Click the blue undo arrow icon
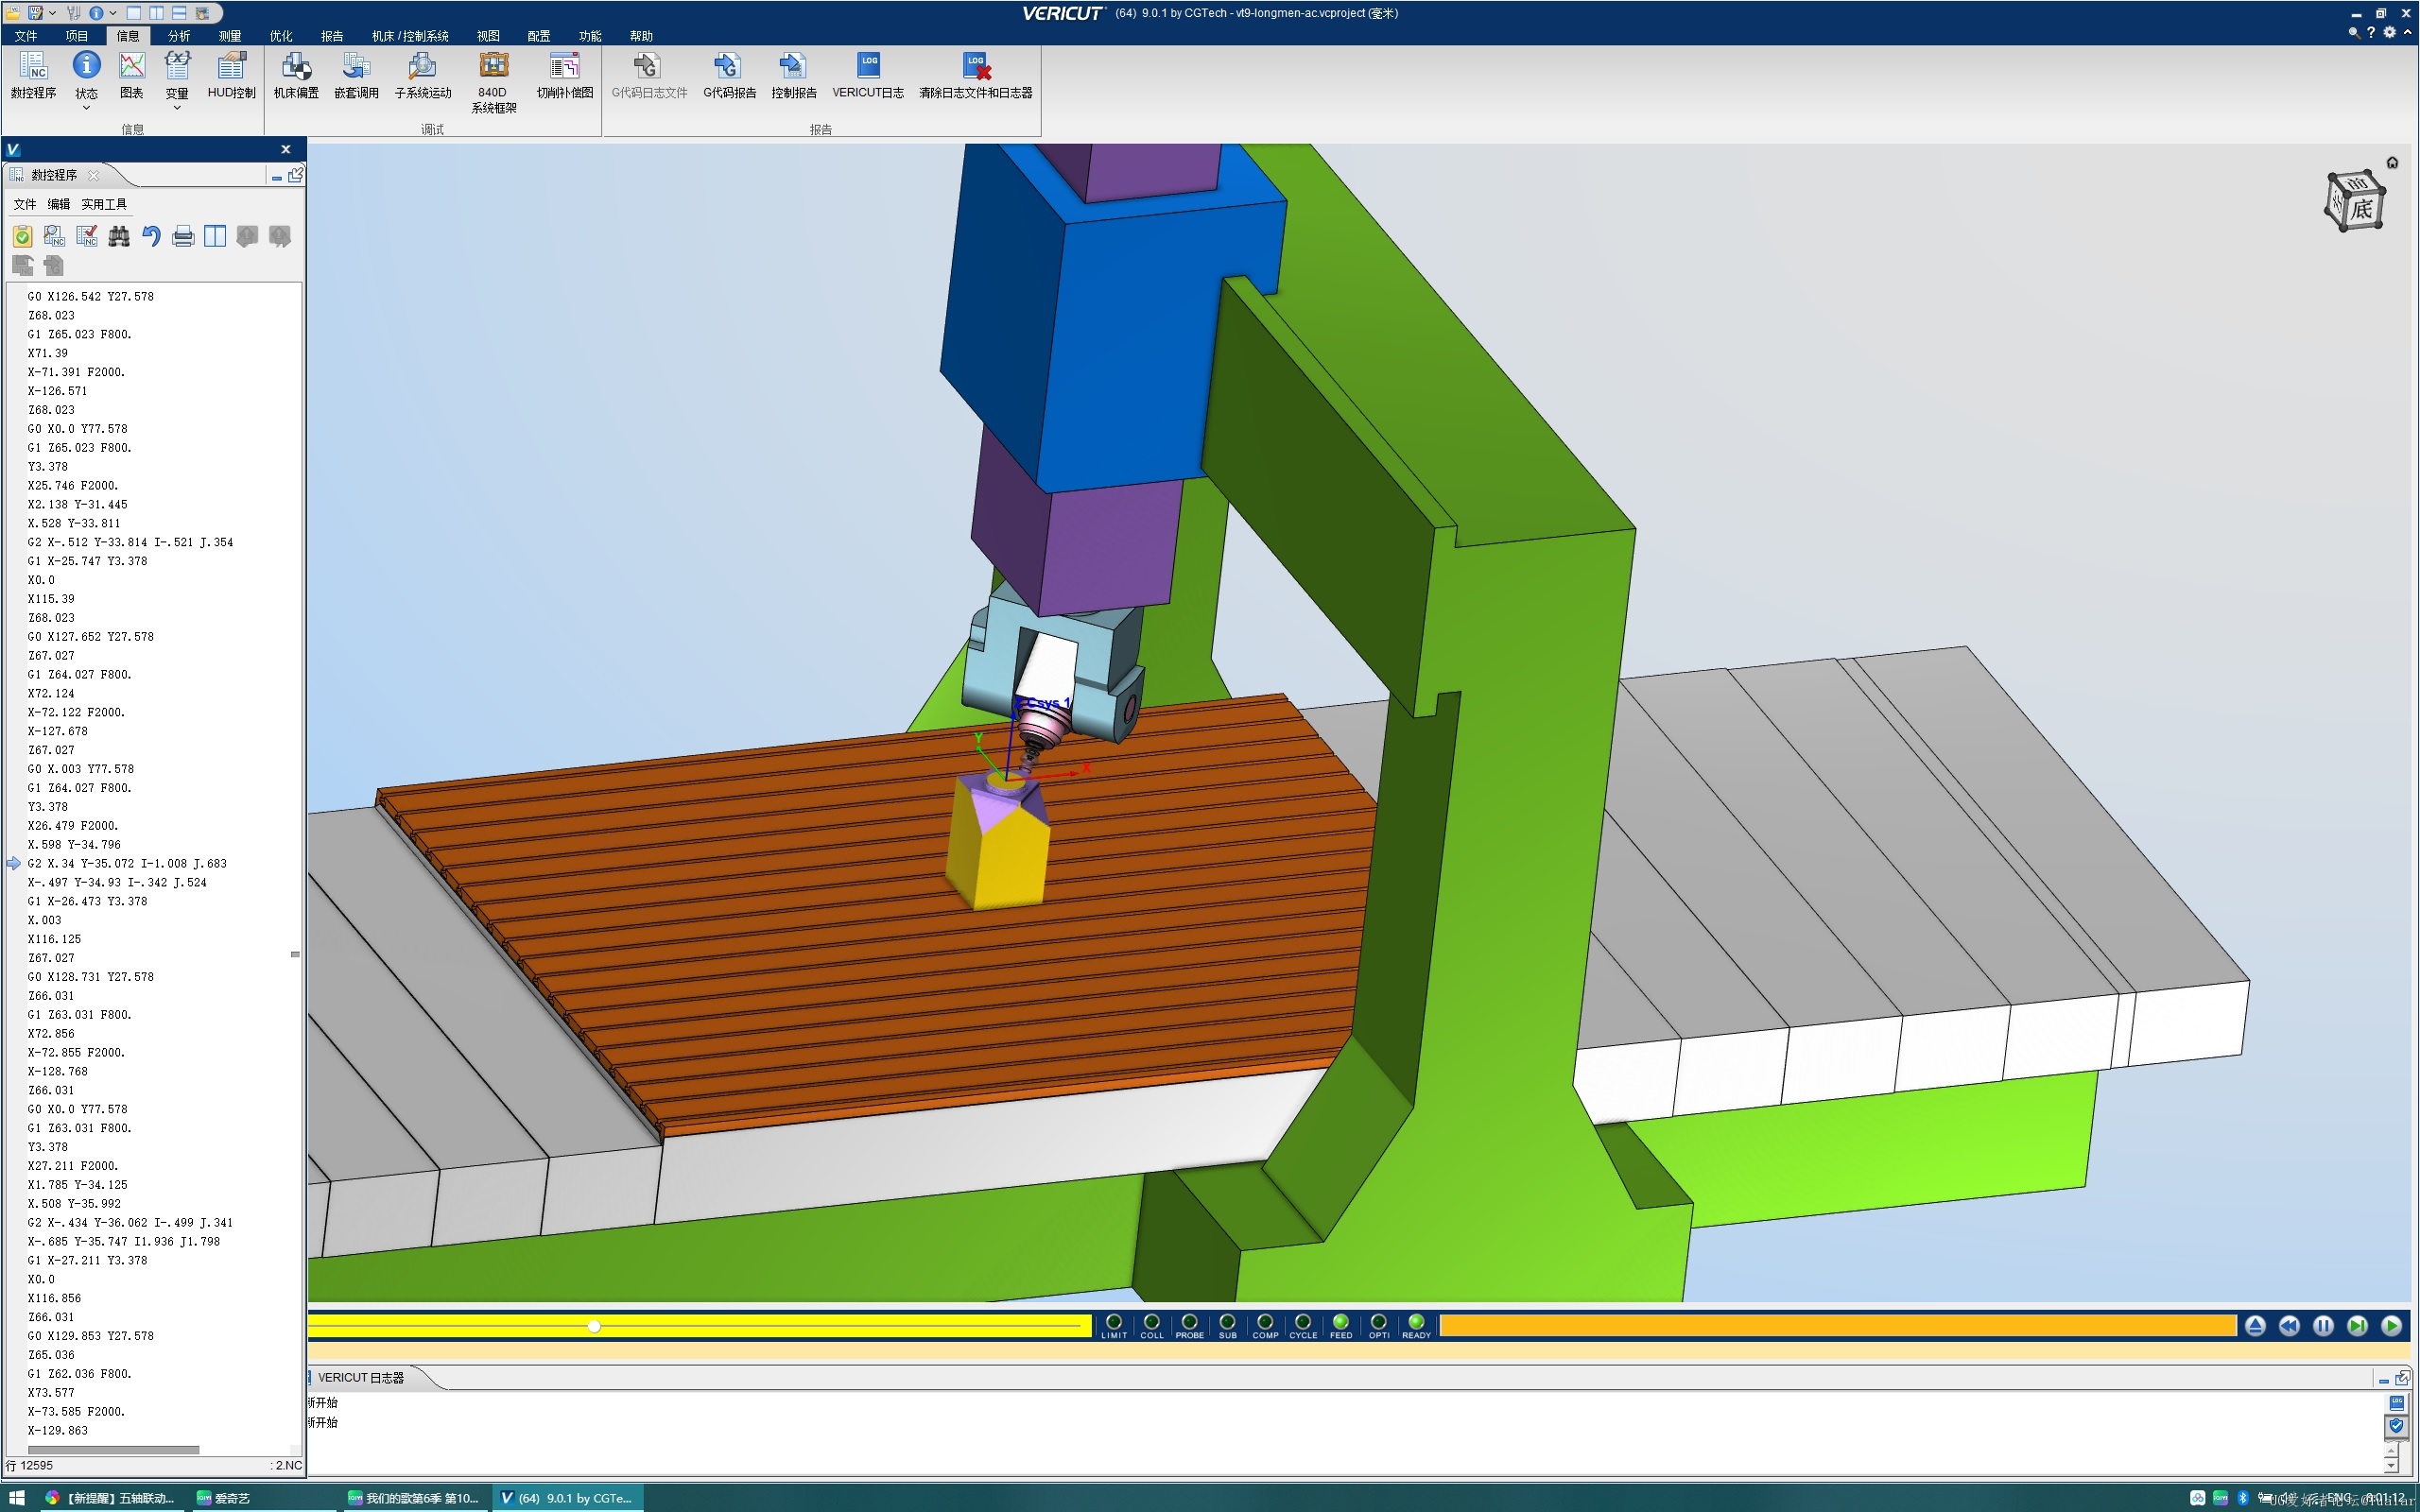Image resolution: width=2420 pixels, height=1512 pixels. click(151, 236)
